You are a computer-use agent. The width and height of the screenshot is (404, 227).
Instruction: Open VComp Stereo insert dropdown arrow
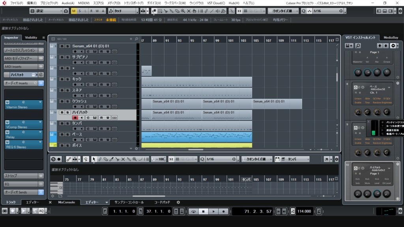tap(40, 122)
